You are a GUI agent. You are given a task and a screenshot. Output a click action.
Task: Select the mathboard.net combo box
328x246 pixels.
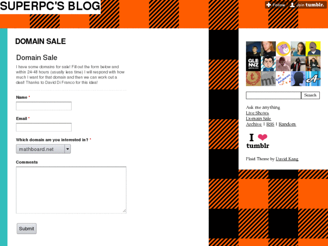[x=43, y=149]
